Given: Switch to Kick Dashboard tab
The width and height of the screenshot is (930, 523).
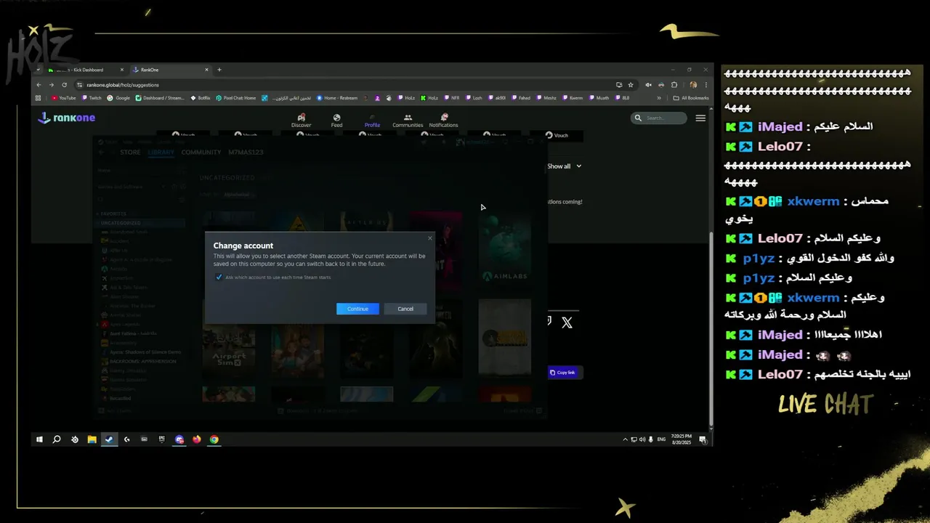Looking at the screenshot, I should click(x=86, y=70).
